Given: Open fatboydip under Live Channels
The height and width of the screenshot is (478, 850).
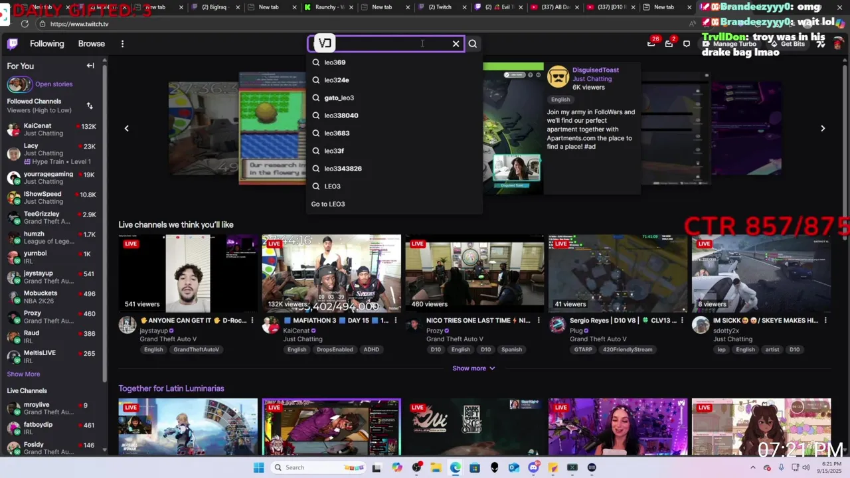Looking at the screenshot, I should pyautogui.click(x=52, y=428).
